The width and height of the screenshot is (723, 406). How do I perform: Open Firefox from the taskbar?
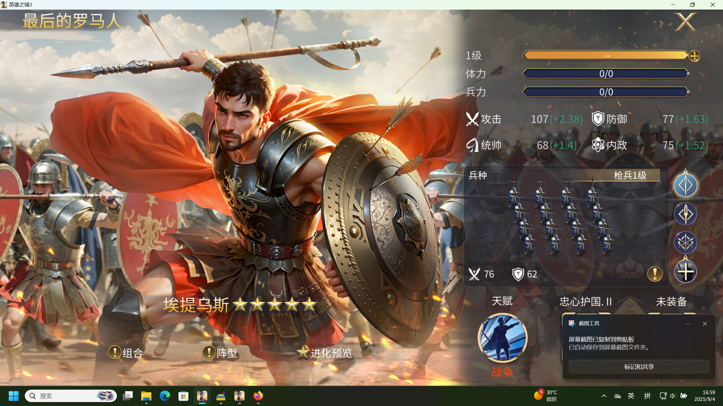click(258, 396)
